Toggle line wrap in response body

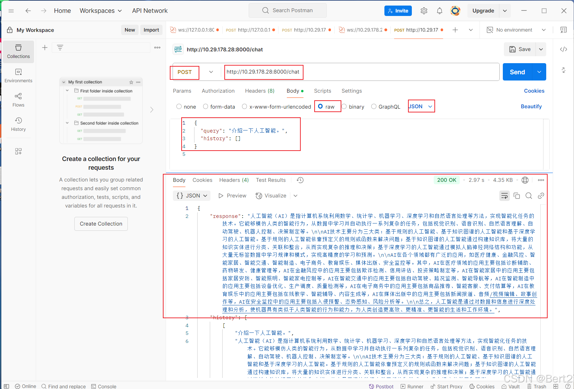[x=505, y=196]
